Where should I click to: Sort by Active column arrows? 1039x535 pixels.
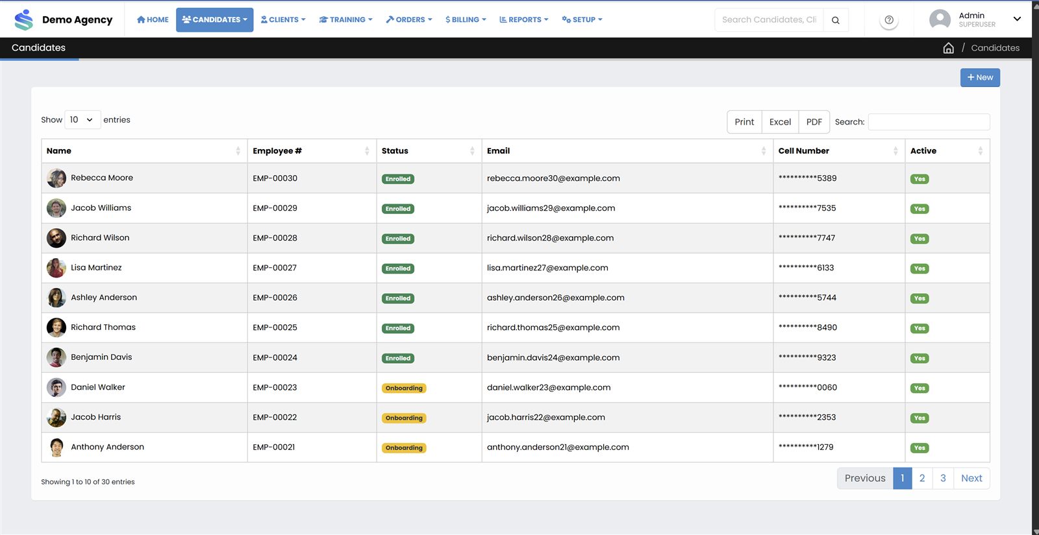tap(981, 151)
